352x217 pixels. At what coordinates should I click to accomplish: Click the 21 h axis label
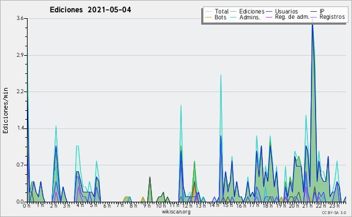[306, 205]
